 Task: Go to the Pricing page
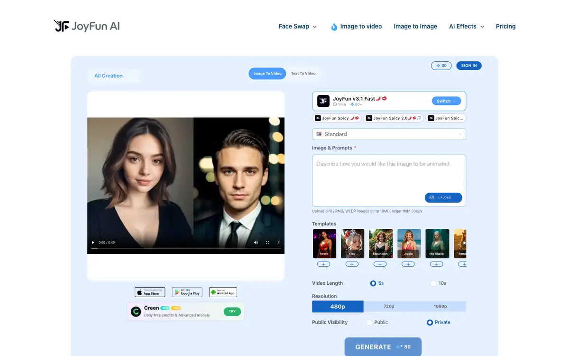coord(505,27)
